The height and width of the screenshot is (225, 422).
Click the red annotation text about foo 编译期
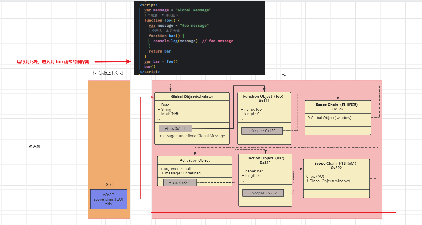tap(53, 62)
